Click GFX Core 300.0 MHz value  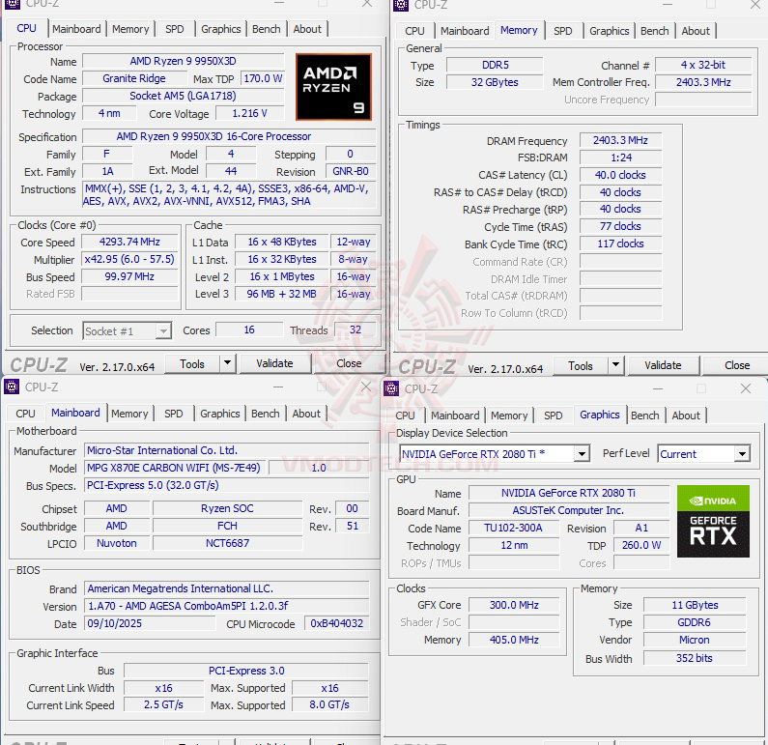coord(513,605)
